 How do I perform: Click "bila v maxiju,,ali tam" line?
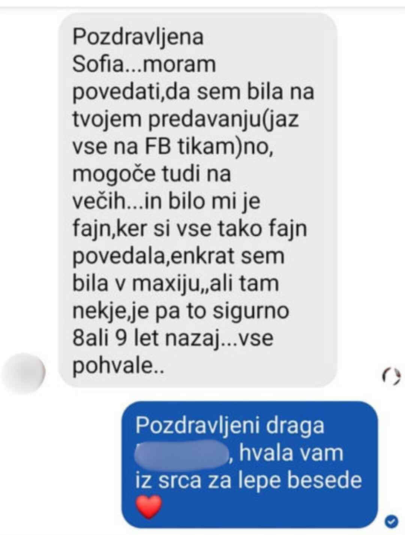coord(175,284)
